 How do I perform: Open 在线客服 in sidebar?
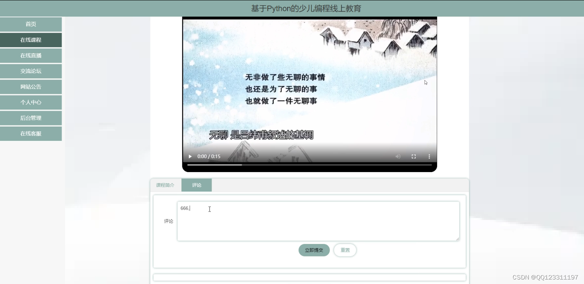click(x=31, y=133)
